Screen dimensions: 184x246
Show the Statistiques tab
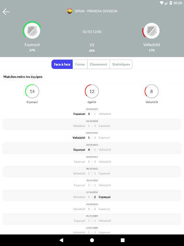(121, 64)
